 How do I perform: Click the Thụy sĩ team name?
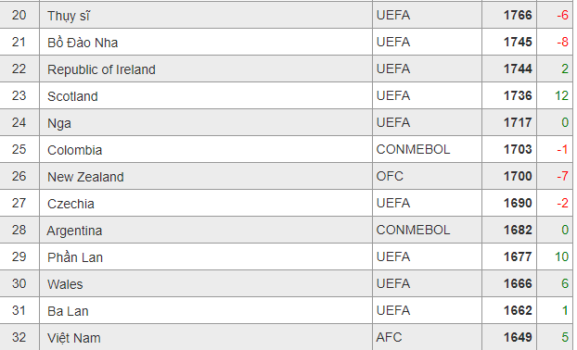69,16
